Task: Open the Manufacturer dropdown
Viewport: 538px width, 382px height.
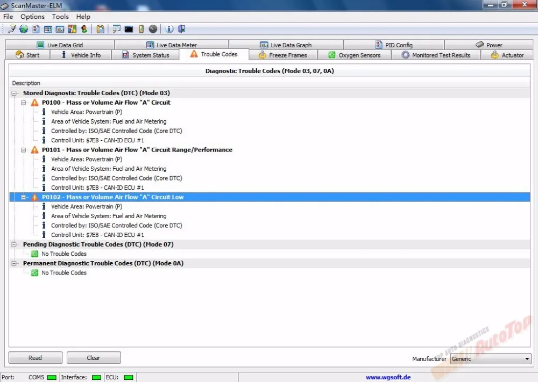Action: point(526,359)
